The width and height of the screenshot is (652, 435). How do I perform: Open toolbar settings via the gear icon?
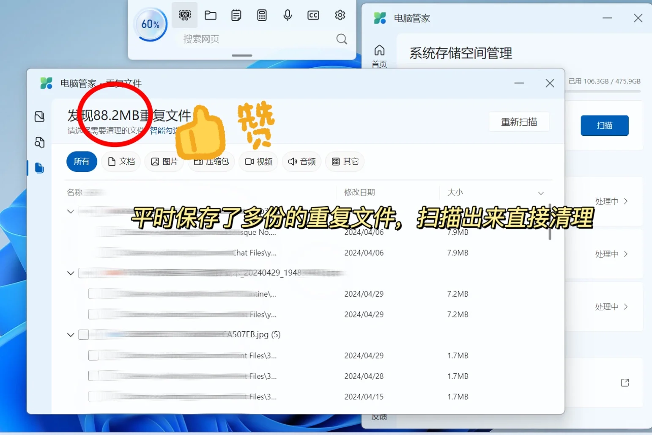pyautogui.click(x=340, y=15)
